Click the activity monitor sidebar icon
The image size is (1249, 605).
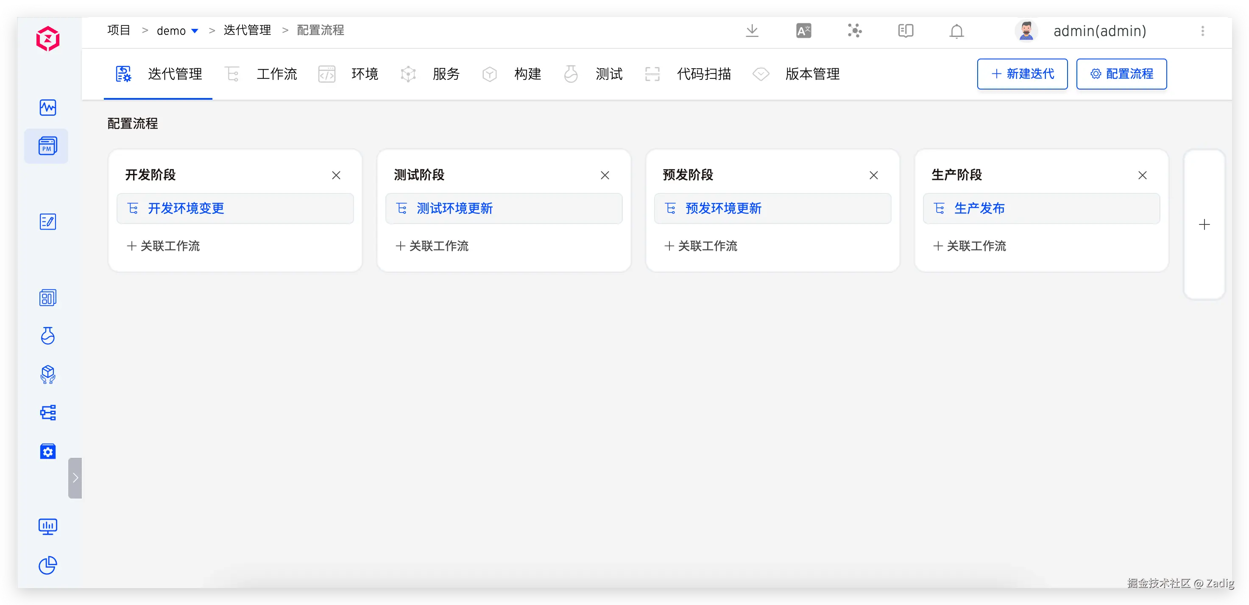click(x=47, y=107)
